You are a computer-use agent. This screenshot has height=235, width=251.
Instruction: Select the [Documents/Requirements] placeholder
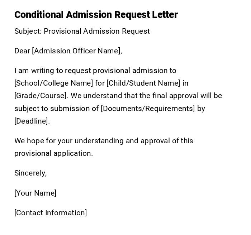click(148, 109)
